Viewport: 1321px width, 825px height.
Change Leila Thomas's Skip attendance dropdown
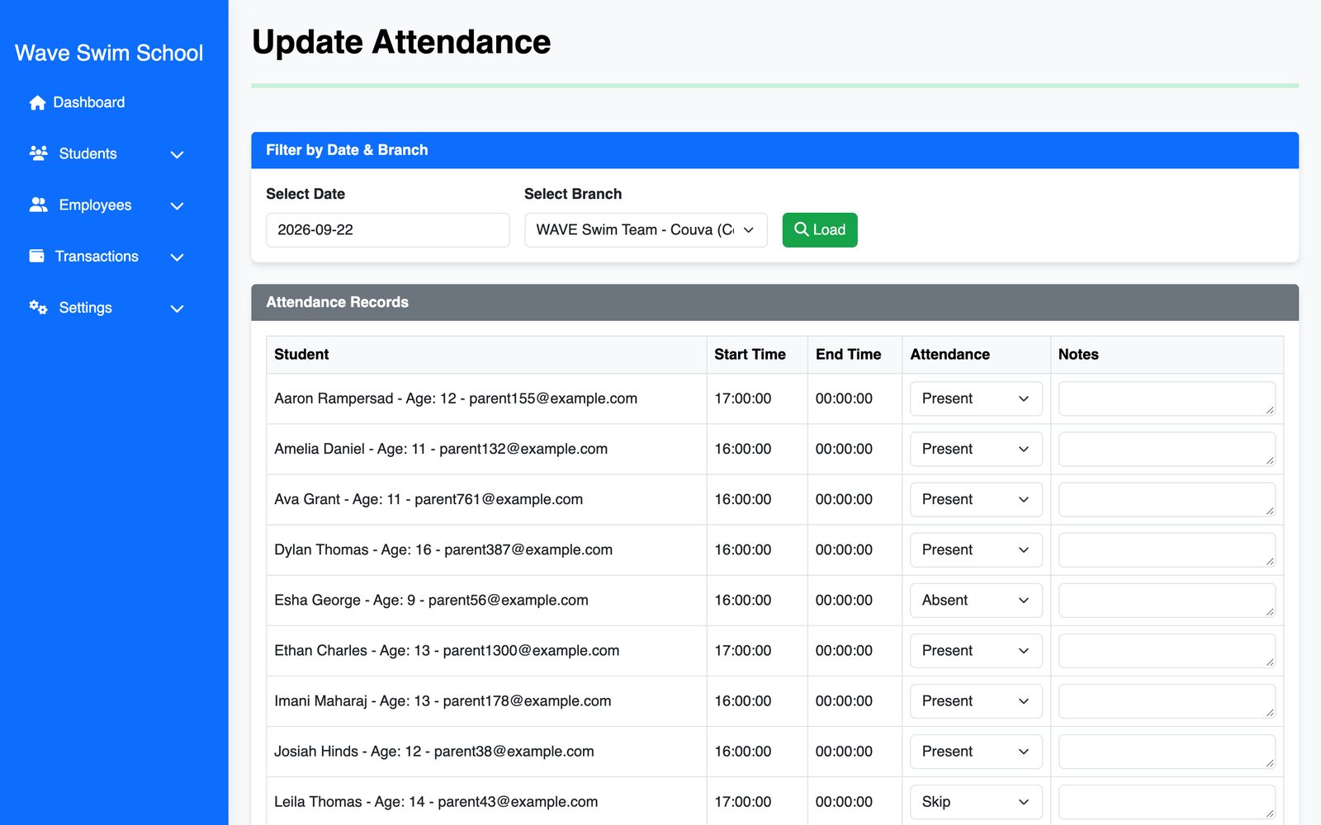coord(976,801)
